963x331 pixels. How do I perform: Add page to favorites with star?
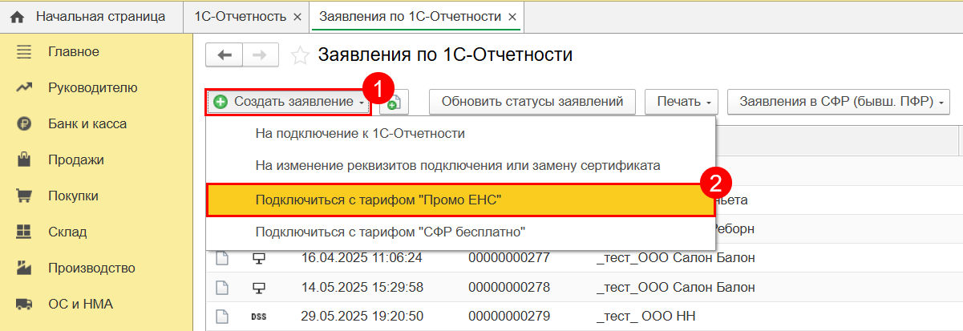point(300,55)
